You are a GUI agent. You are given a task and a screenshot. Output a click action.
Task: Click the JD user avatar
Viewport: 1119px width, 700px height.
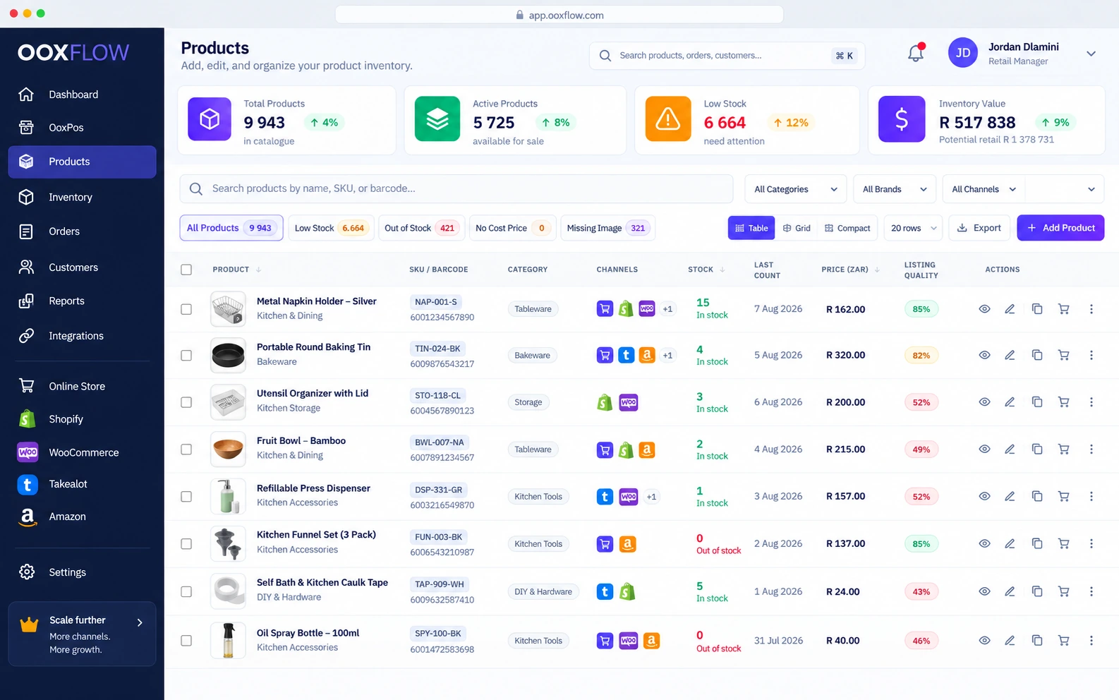coord(962,53)
